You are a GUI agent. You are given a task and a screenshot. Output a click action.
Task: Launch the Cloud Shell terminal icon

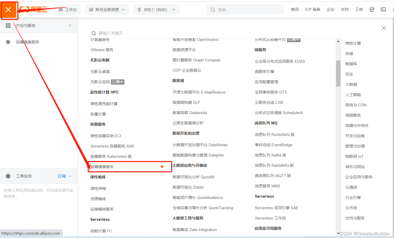pos(383,10)
